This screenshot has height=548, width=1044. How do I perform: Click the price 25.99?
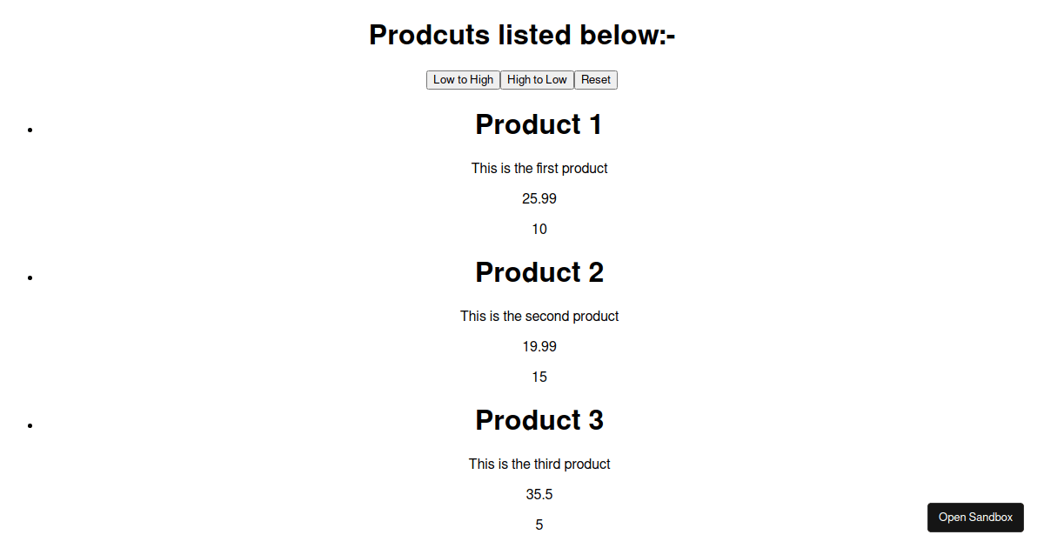539,198
